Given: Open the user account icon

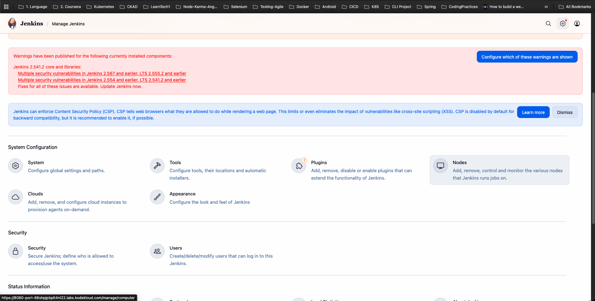Looking at the screenshot, I should pos(577,24).
